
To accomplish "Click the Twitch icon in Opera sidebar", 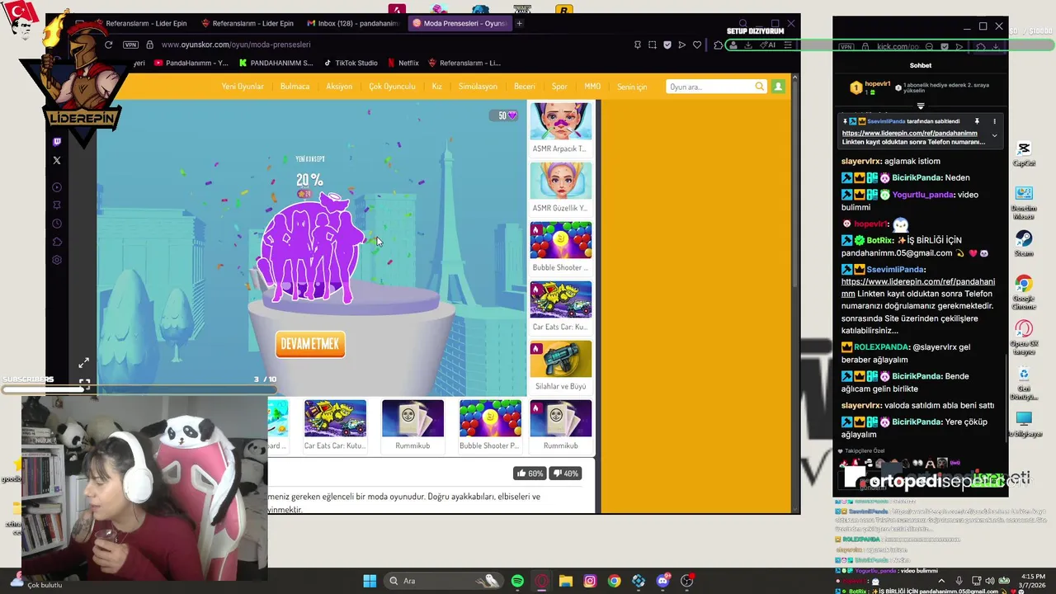I will [x=57, y=143].
